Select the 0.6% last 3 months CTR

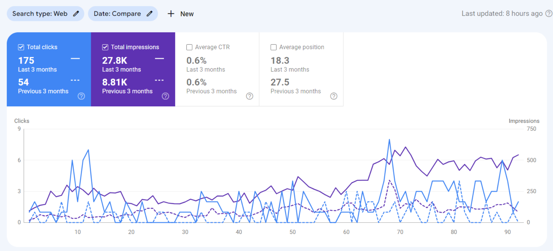coord(196,61)
